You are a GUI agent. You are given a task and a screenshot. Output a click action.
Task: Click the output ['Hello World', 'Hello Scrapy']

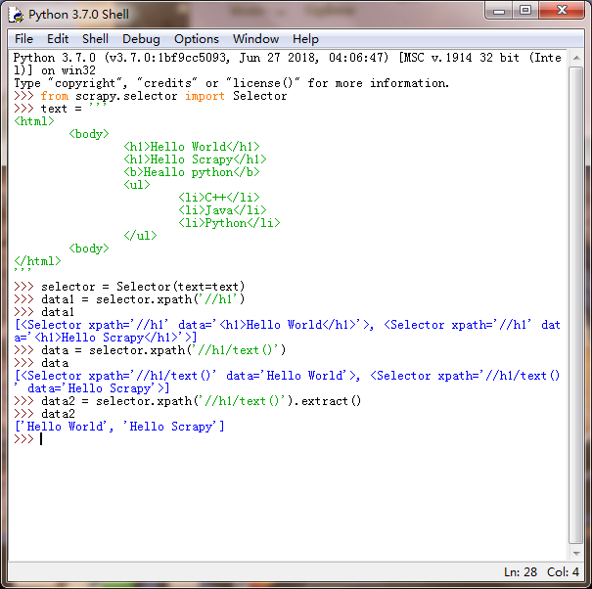click(119, 427)
